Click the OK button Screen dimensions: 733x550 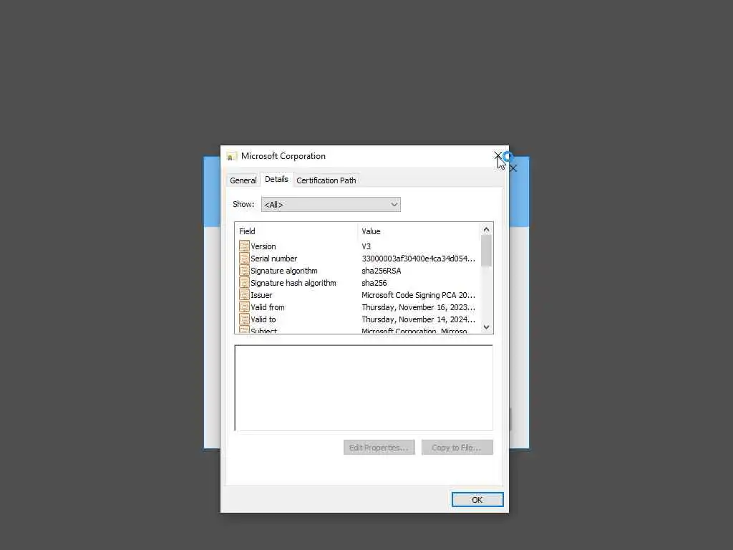point(477,499)
